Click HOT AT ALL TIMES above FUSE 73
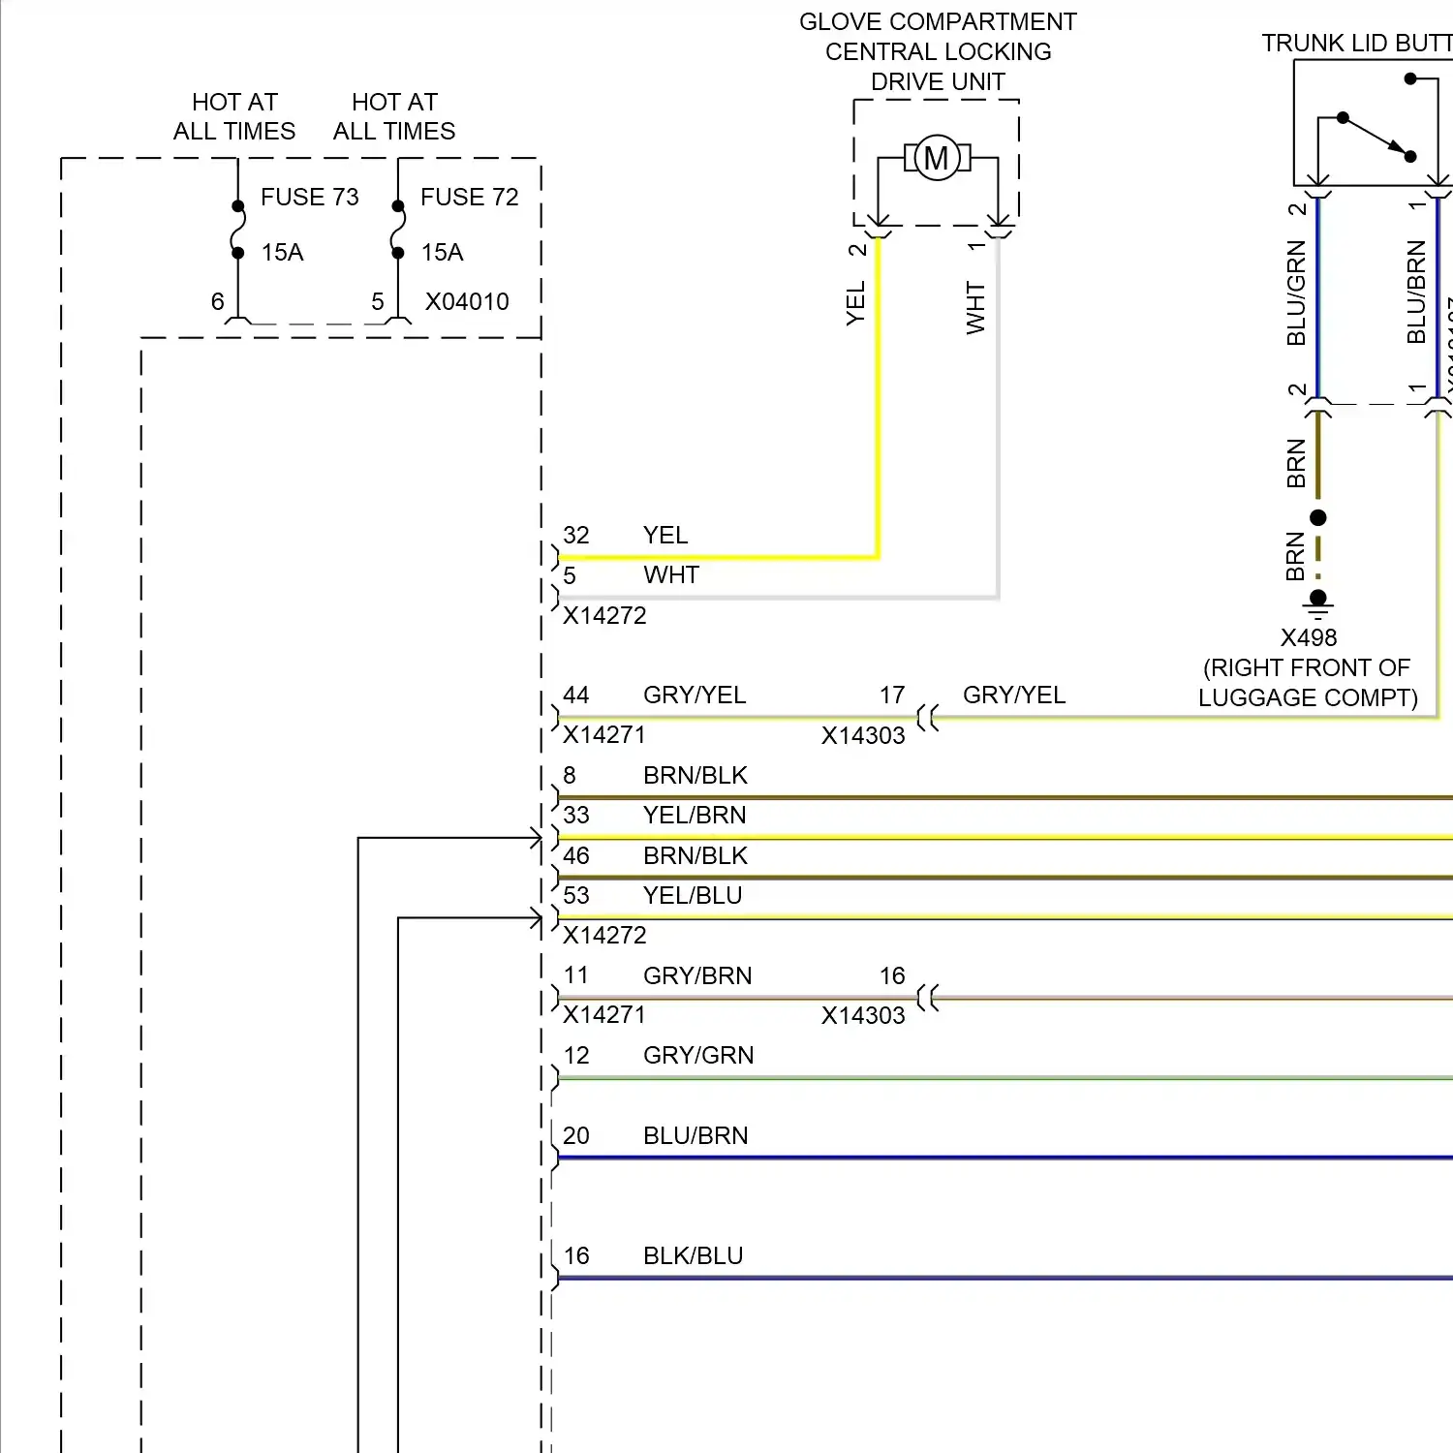Screen dimensions: 1453x1453 [234, 116]
